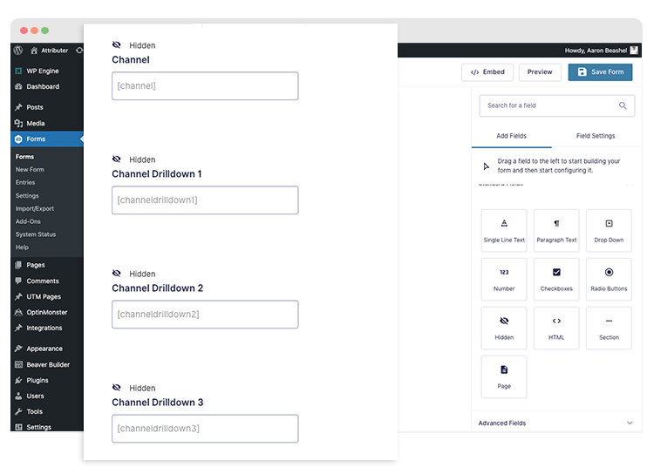The image size is (647, 474).
Task: Add a Hidden field from palette
Action: 504,328
